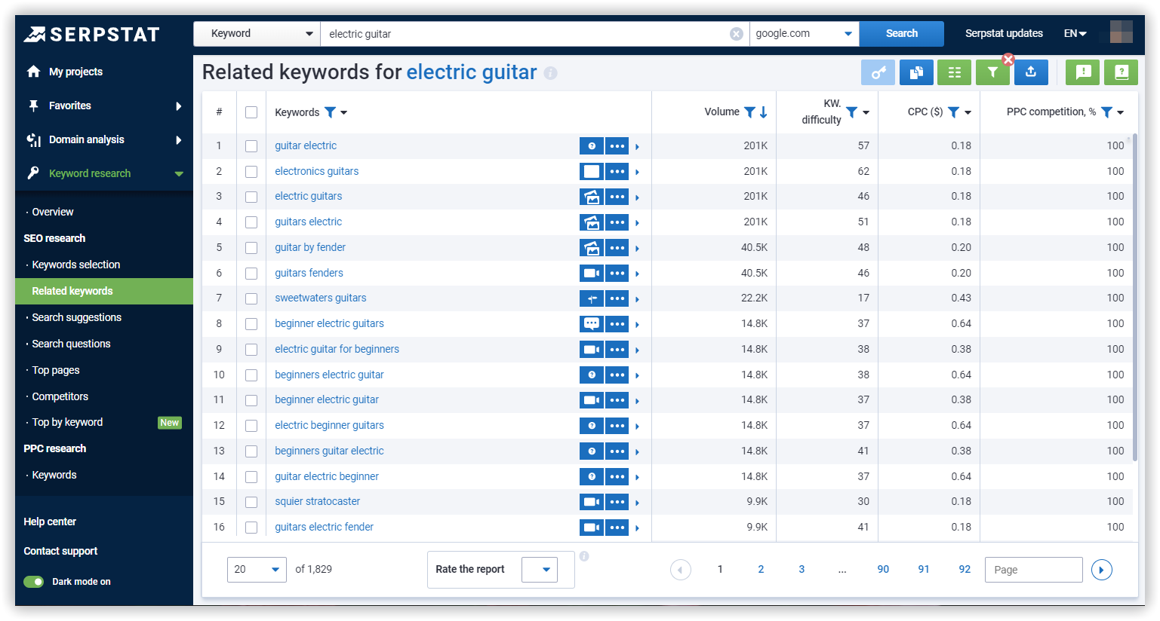Open the 'squier stratocaster' keyword link
The height and width of the screenshot is (621, 1160).
317,502
